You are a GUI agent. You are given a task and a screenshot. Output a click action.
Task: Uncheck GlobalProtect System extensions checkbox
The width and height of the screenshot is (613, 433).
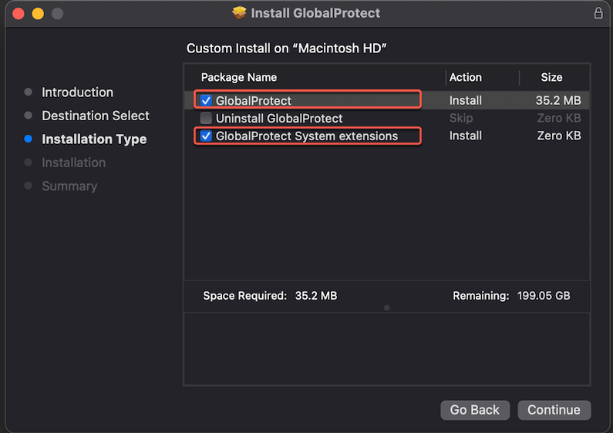pos(206,136)
